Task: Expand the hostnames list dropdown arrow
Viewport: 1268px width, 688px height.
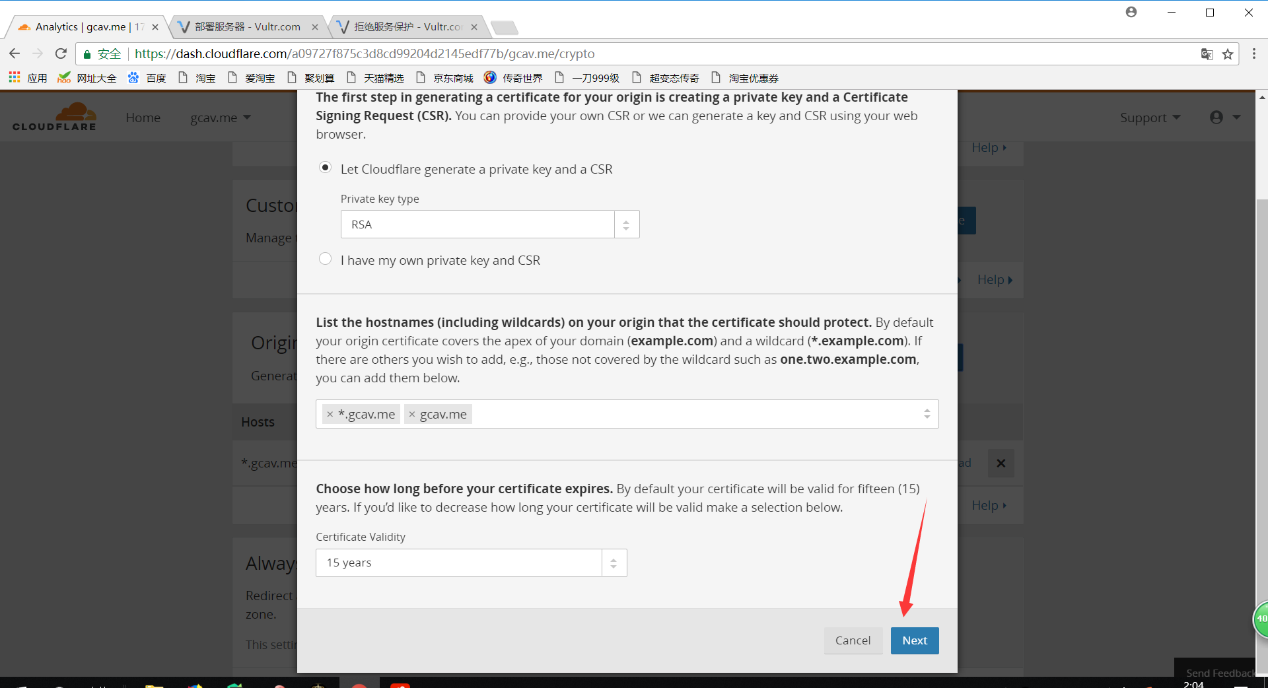Action: tap(927, 414)
